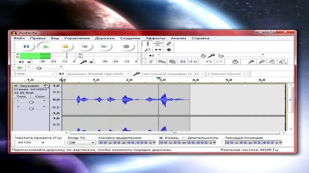Open the Настольный микрофон input dropdown
The image size is (309, 173).
tap(173, 74)
